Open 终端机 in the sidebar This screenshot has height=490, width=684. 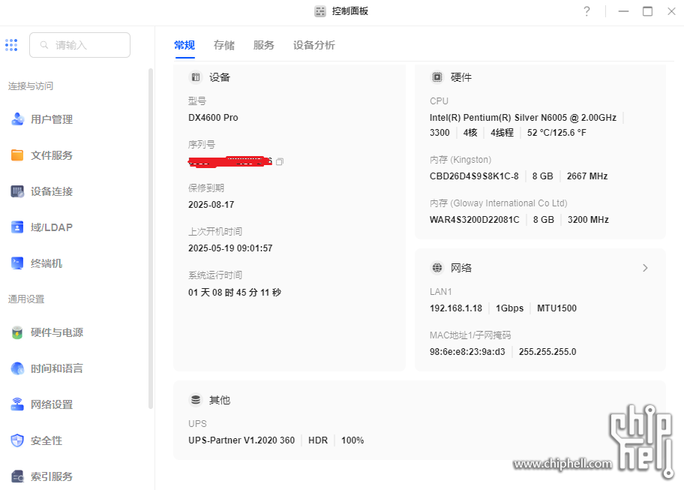46,263
